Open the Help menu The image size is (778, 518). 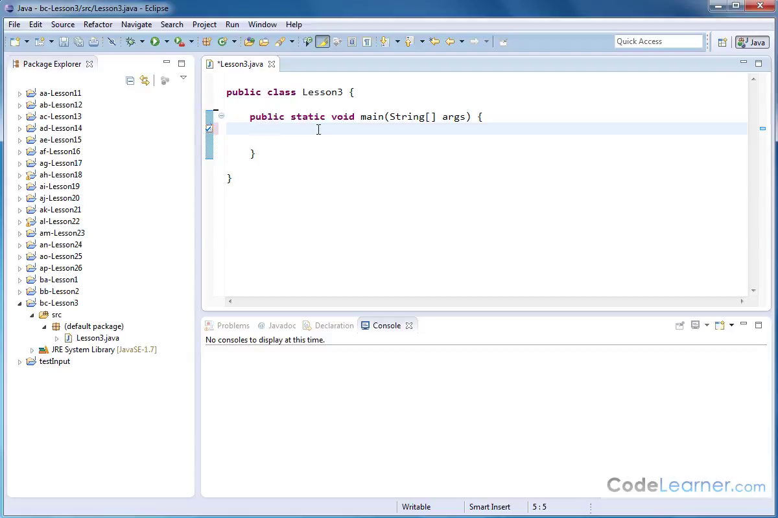click(294, 24)
